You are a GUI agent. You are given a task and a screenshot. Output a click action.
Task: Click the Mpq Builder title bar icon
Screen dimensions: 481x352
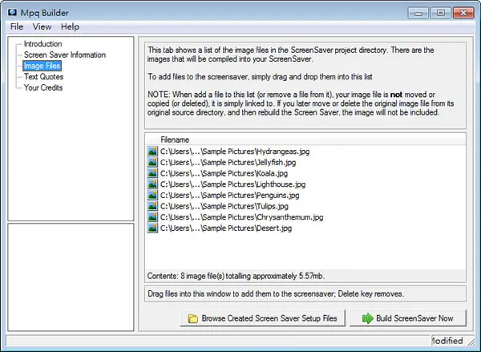tap(12, 13)
